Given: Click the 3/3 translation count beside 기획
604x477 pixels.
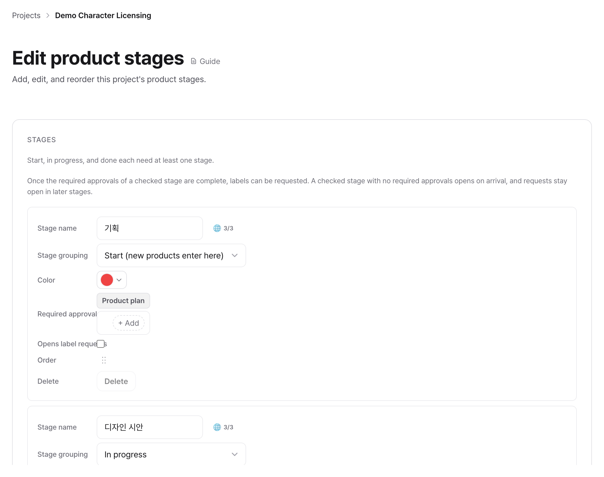Looking at the screenshot, I should (x=228, y=228).
